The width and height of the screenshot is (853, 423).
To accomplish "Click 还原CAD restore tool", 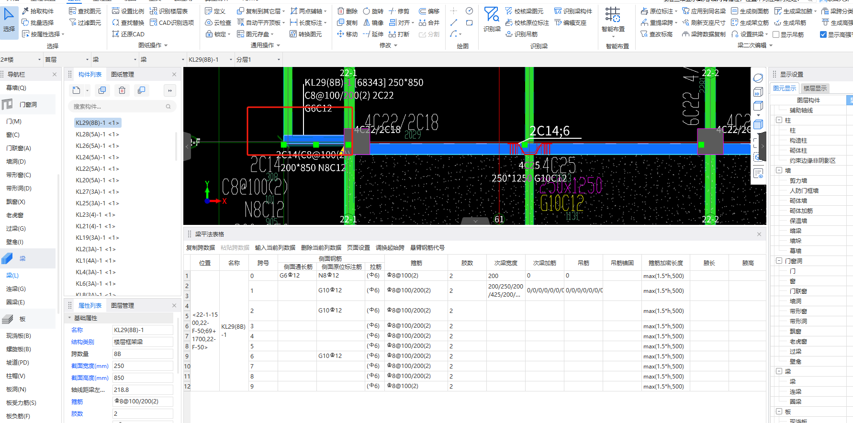I will point(128,34).
